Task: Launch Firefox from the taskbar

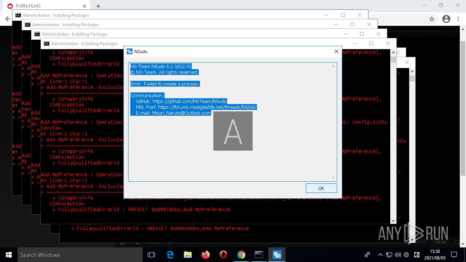Action: click(x=205, y=255)
